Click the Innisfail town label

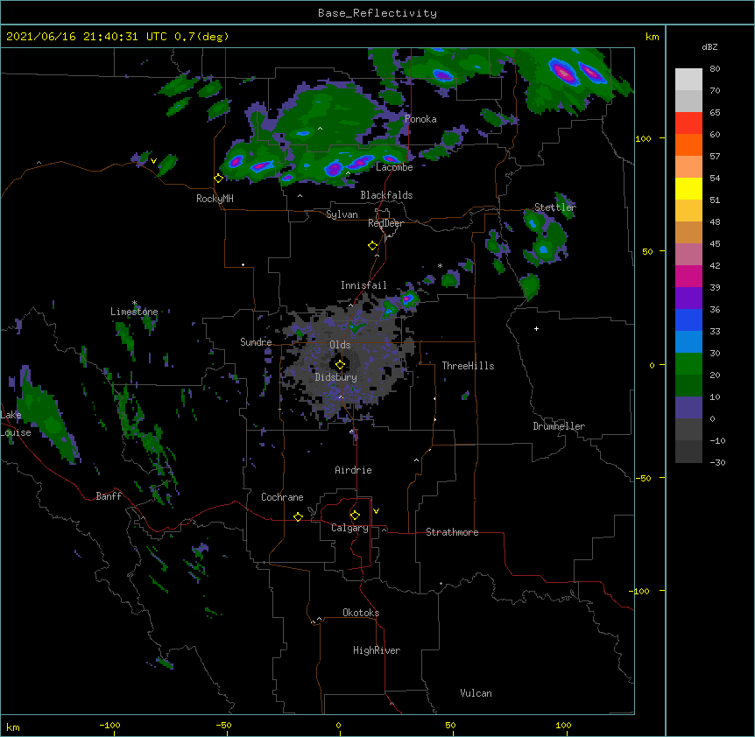(363, 285)
